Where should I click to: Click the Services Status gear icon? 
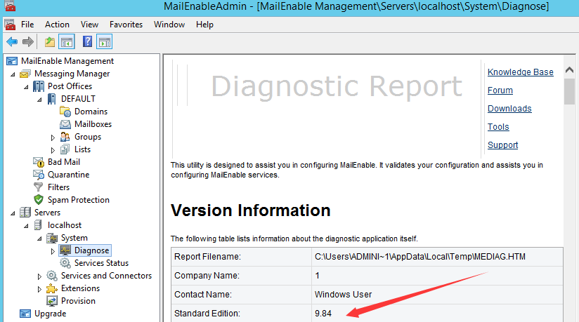(x=65, y=263)
